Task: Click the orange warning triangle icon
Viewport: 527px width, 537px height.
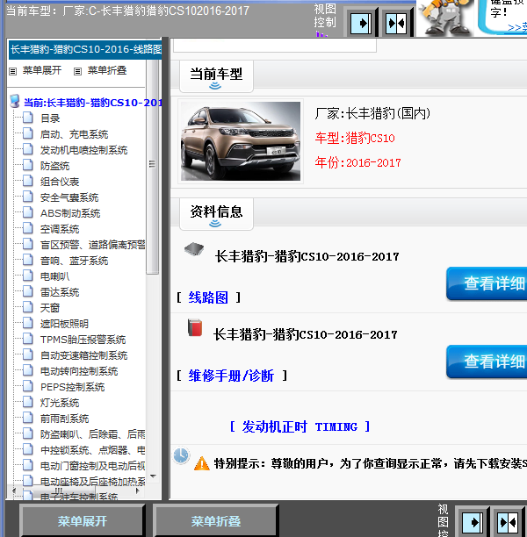Action: pyautogui.click(x=202, y=463)
